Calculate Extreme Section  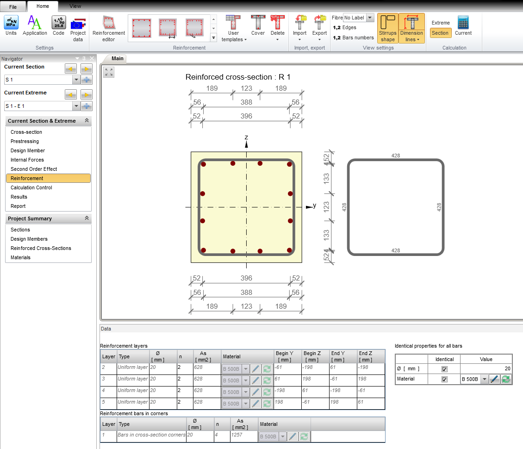click(x=440, y=33)
